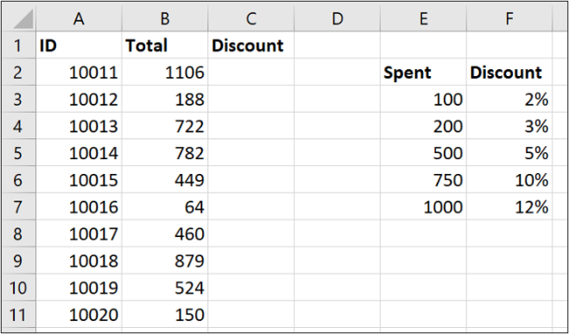Select cell with ID 10018

tap(79, 261)
